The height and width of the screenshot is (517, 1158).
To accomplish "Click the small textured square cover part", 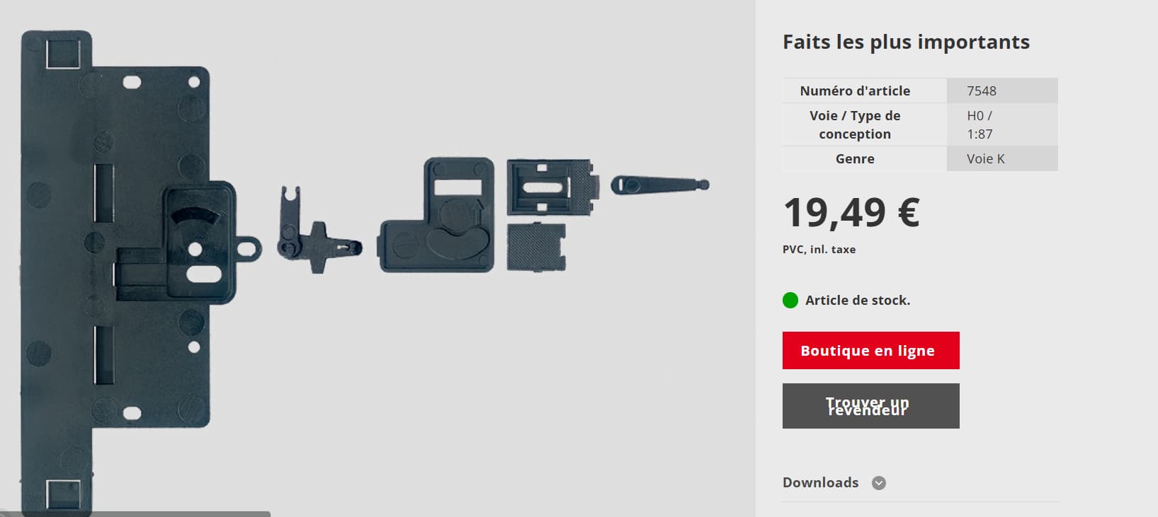I will (536, 246).
